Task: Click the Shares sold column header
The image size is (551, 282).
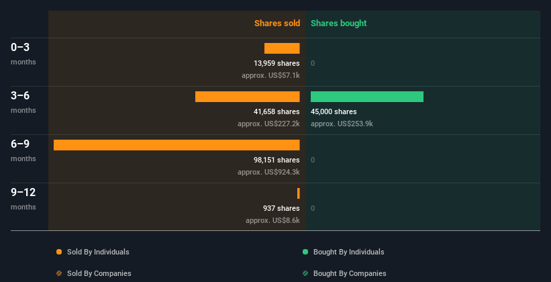Action: point(277,23)
